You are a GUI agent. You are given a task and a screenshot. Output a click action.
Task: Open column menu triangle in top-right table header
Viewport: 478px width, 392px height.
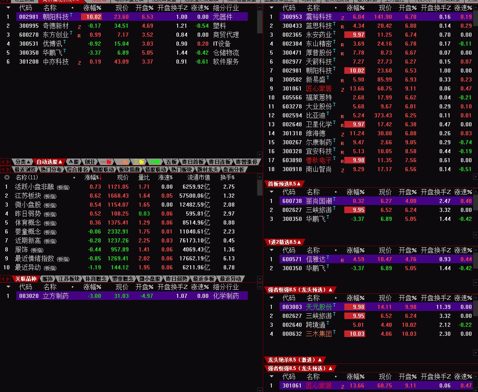pyautogui.click(x=272, y=8)
